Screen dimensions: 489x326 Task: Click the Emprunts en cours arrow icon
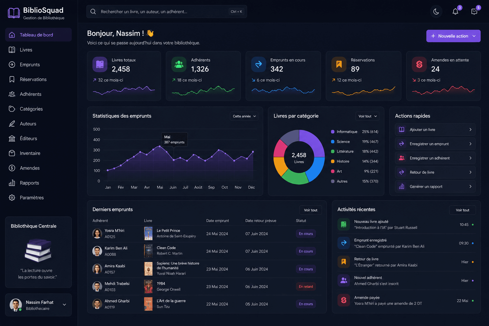click(259, 65)
